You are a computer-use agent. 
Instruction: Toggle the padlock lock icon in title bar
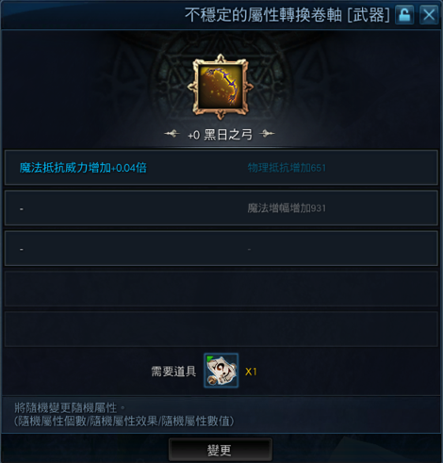coord(404,15)
